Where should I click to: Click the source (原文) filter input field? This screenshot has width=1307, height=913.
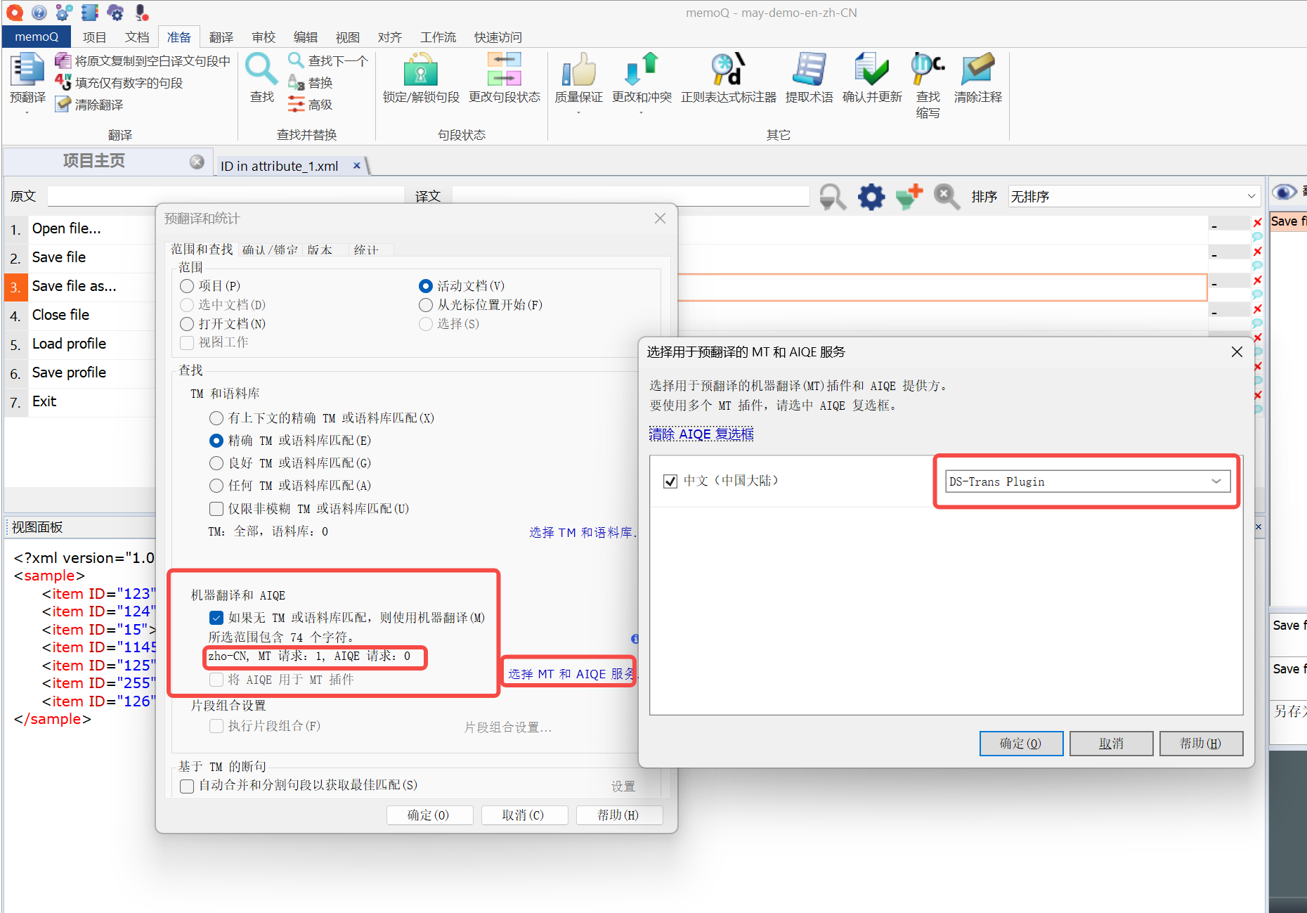(226, 196)
